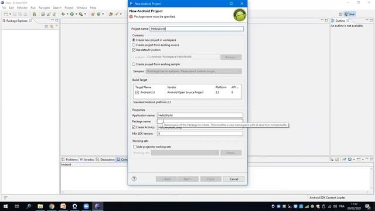Click the Project name input field
The height and width of the screenshot is (211, 375).
197,29
